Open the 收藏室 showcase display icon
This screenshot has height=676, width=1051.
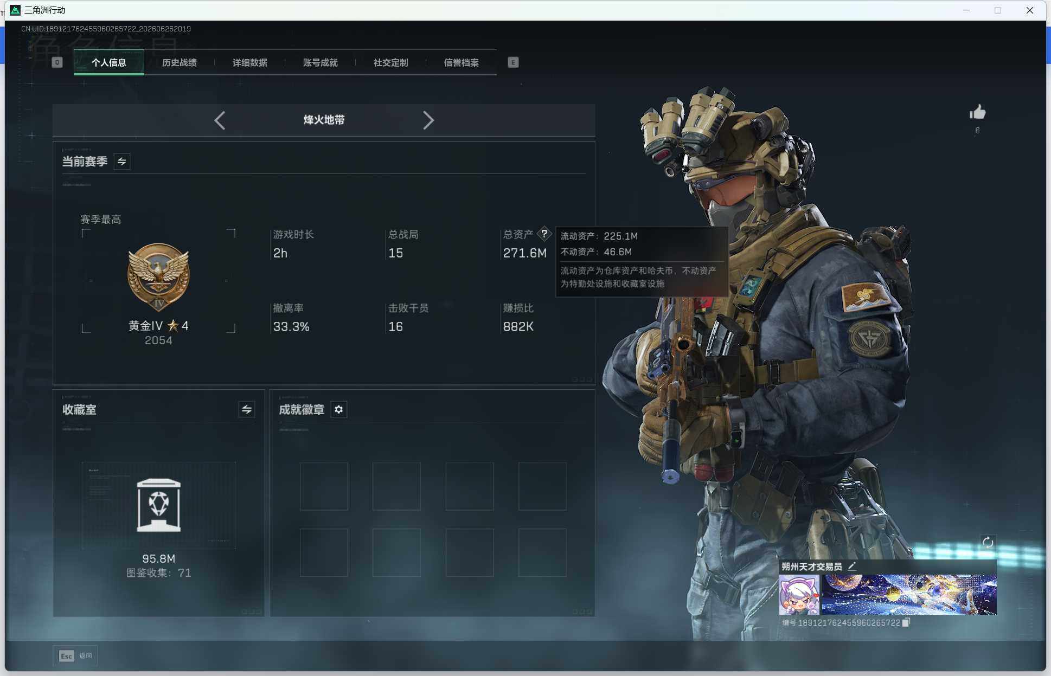point(159,505)
